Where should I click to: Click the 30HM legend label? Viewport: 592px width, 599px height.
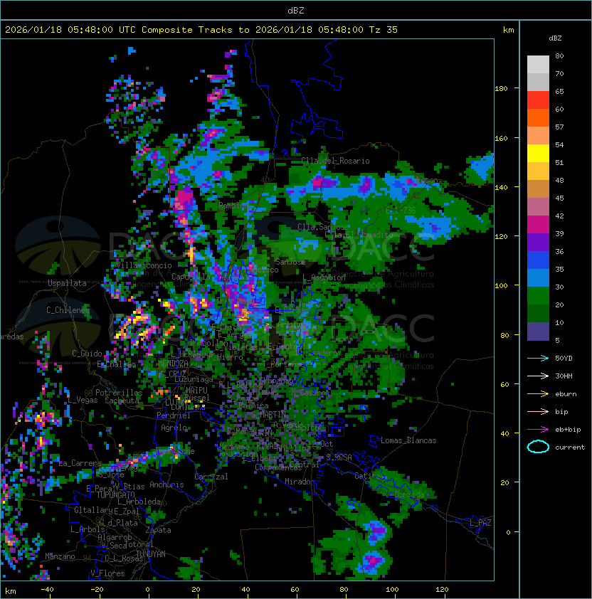[x=564, y=376]
